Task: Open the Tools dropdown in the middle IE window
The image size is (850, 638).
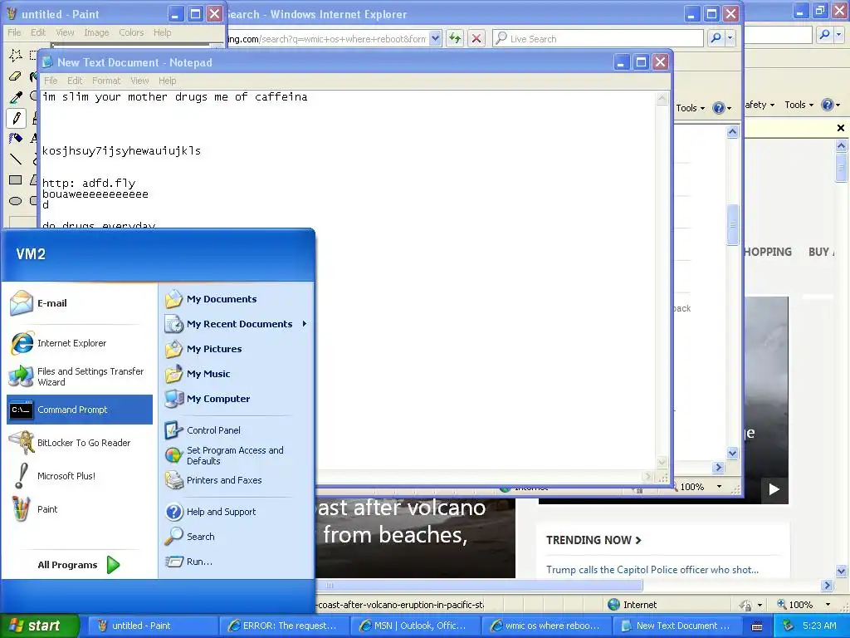Action: point(690,108)
